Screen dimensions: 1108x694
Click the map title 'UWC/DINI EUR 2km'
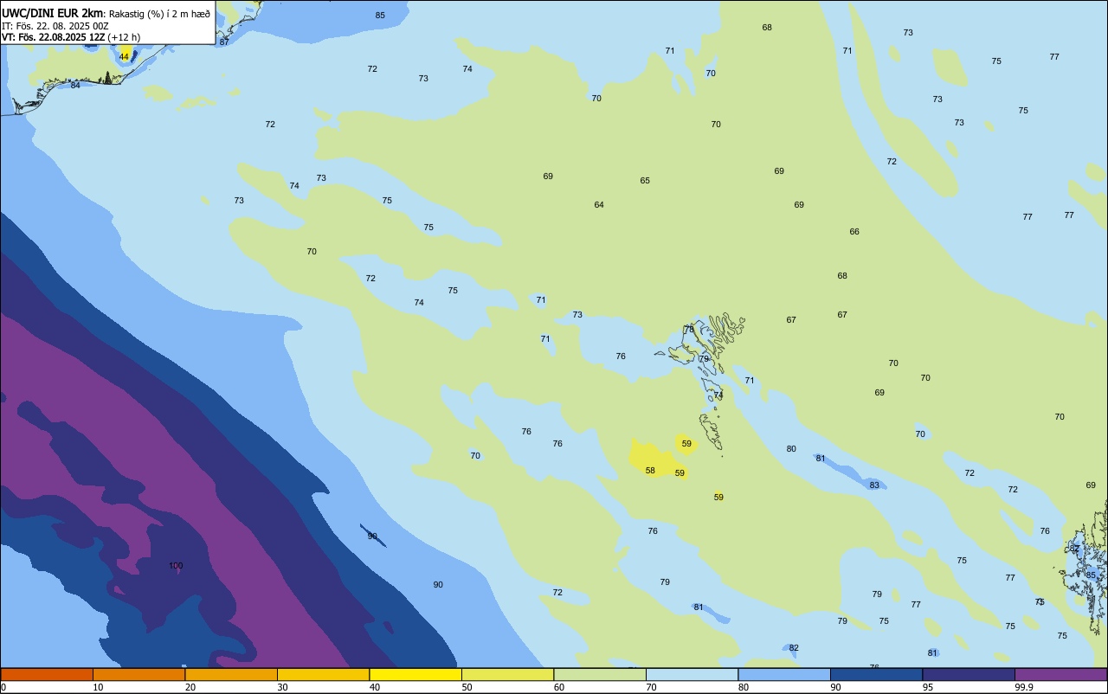(x=53, y=13)
